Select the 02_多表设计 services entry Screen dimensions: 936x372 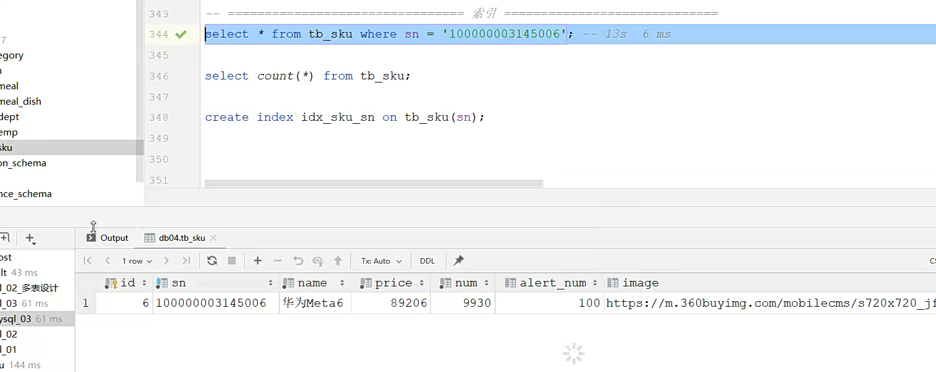[29, 288]
